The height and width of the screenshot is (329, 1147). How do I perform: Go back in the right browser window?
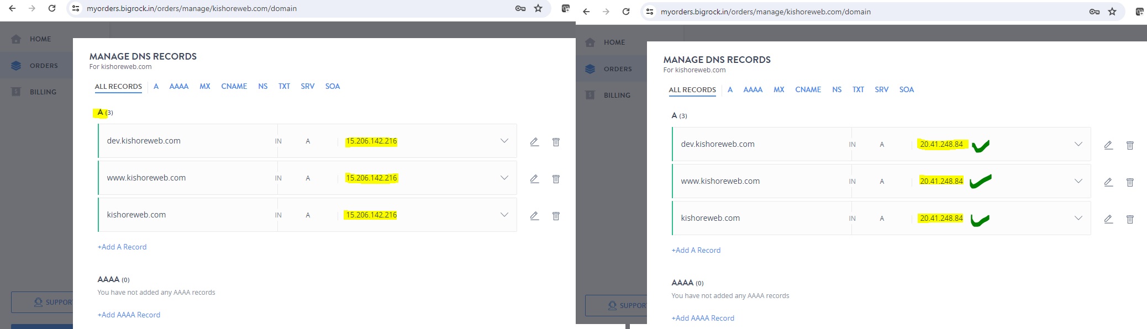click(586, 12)
